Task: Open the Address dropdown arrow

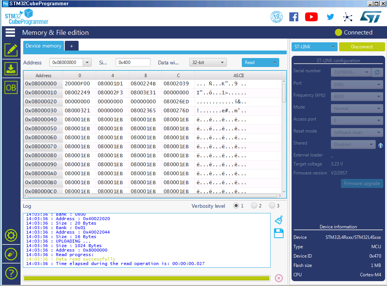Action: point(87,63)
